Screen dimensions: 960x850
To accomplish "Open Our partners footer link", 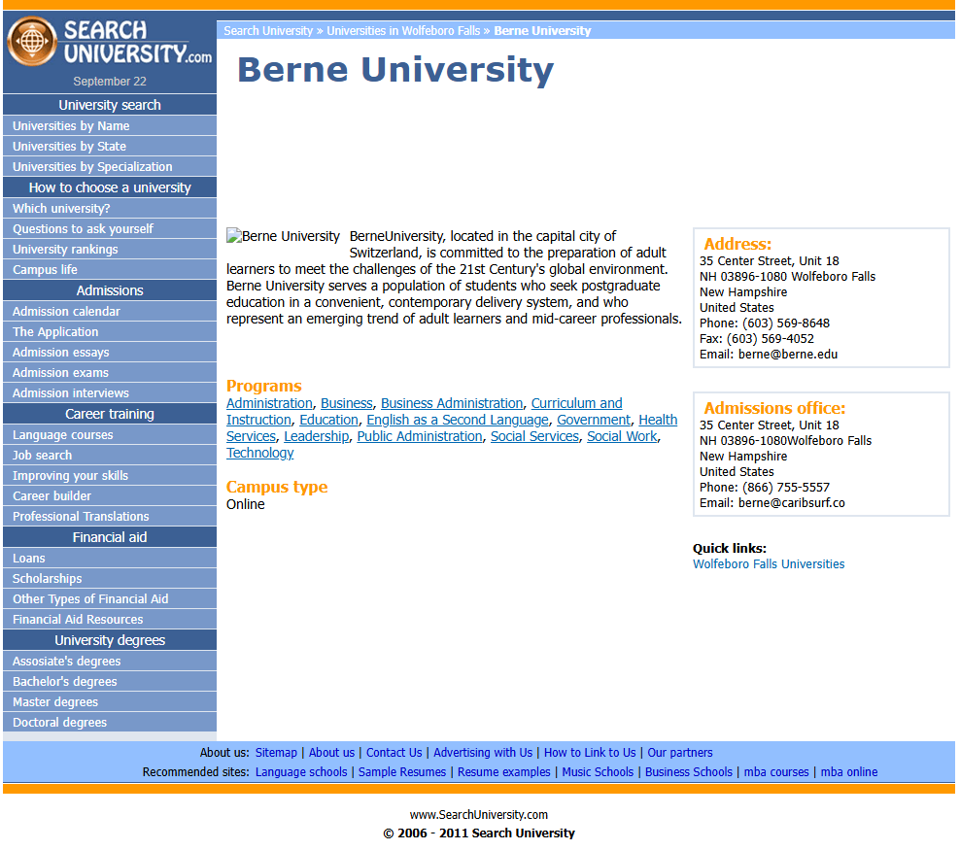I will (680, 753).
